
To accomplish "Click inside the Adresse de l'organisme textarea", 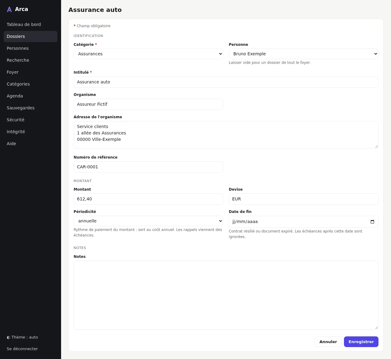I will (226, 135).
